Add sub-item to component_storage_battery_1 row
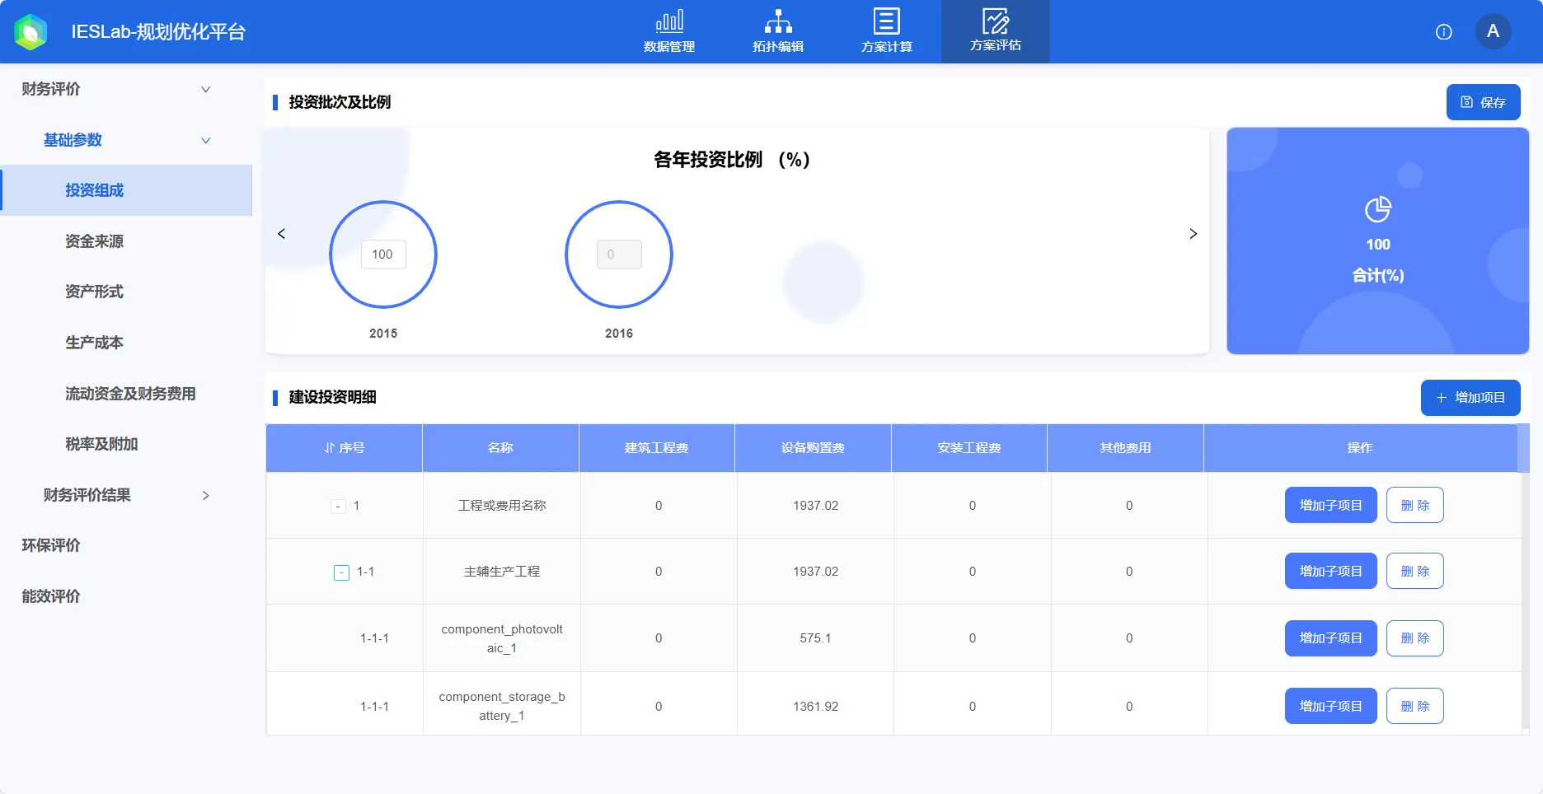This screenshot has height=794, width=1543. 1330,706
